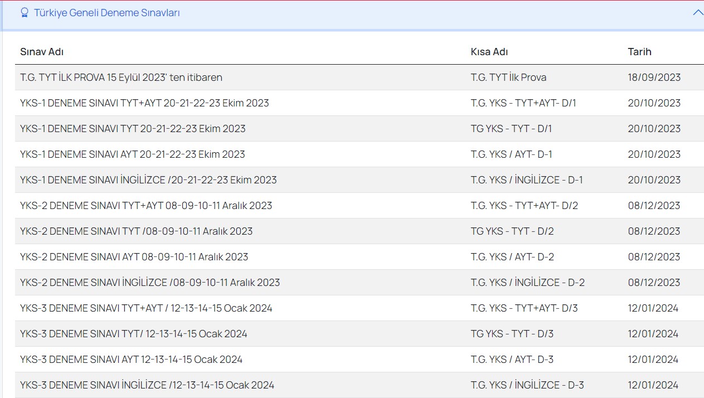Click the Tarih column header

point(639,52)
